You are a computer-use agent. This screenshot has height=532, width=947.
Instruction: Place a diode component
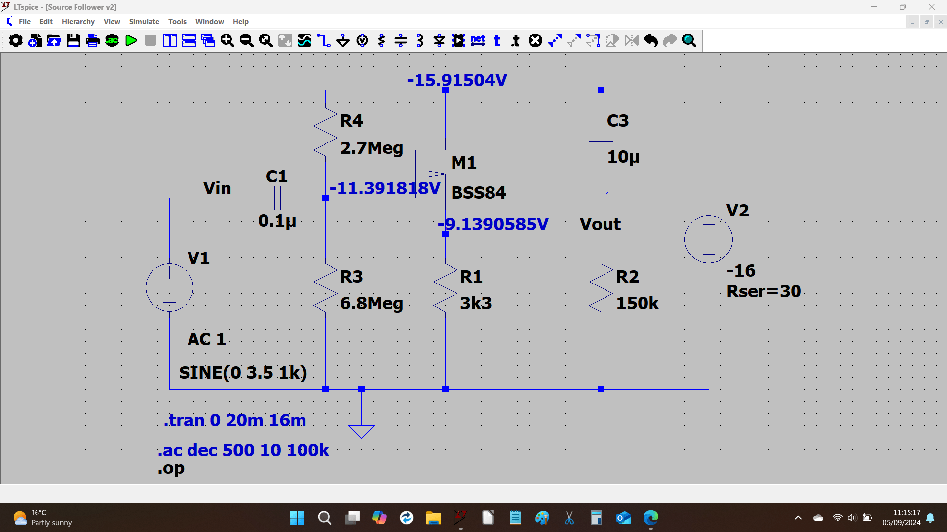point(439,40)
